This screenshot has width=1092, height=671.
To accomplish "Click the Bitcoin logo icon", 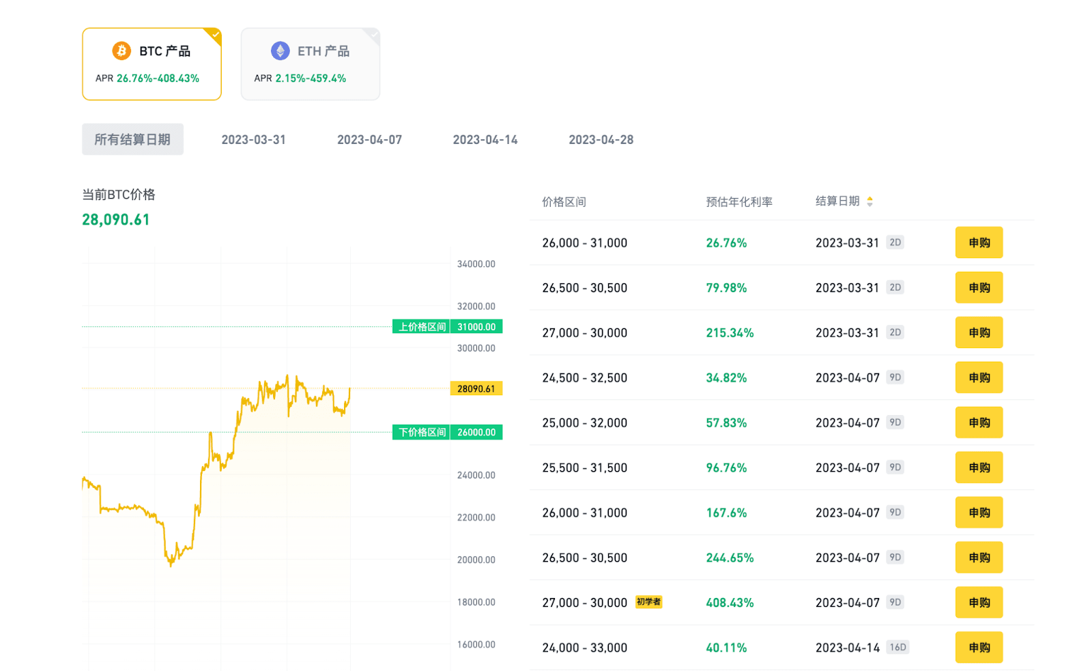I will (121, 51).
